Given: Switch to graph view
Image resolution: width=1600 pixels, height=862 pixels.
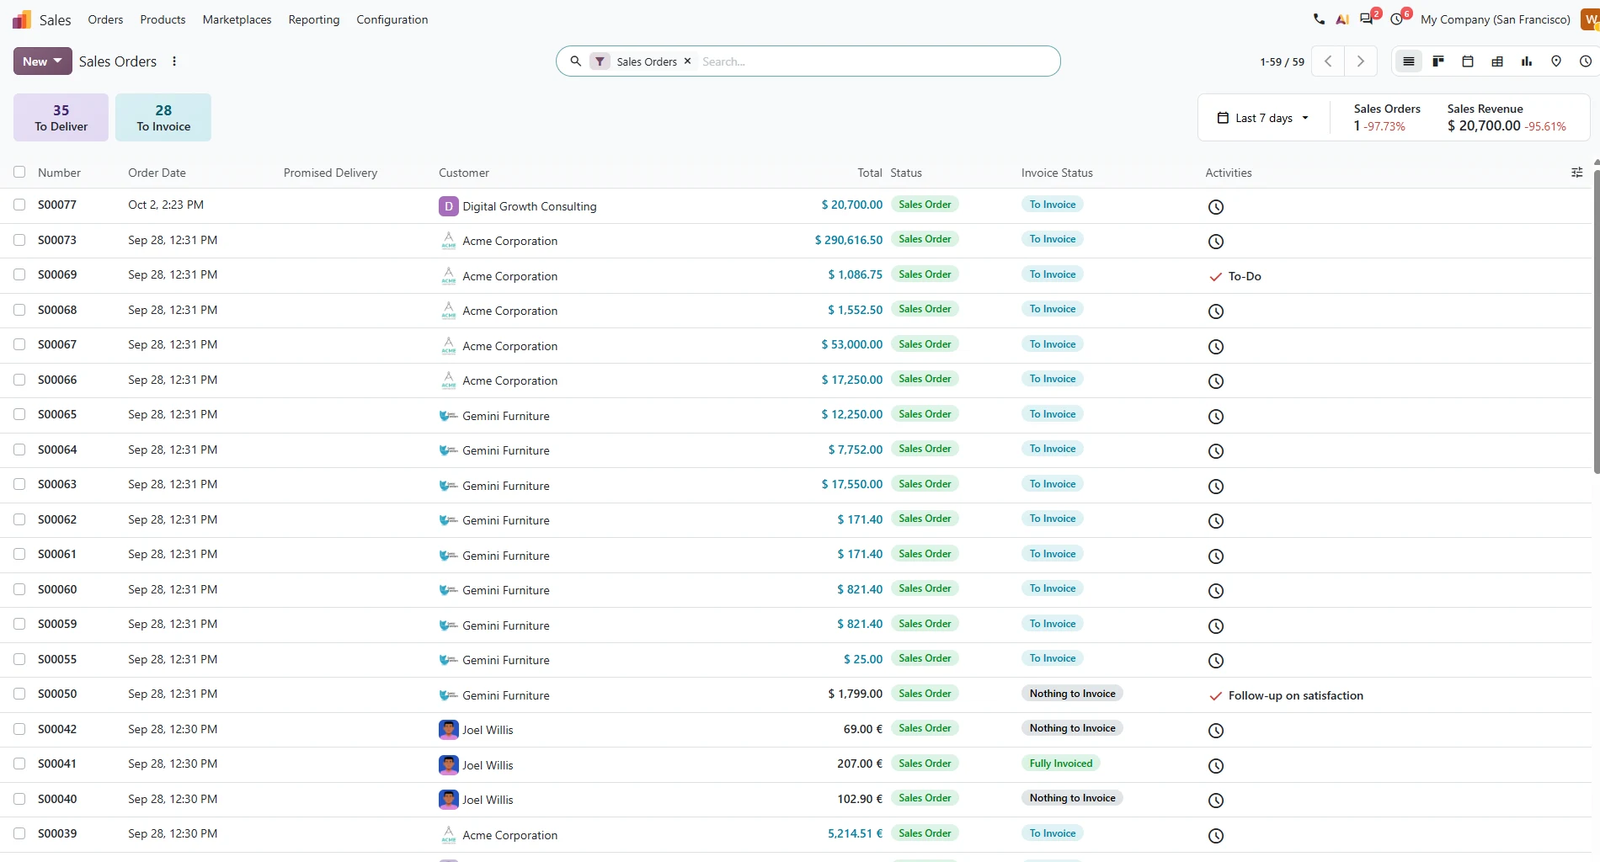Looking at the screenshot, I should click(x=1527, y=61).
